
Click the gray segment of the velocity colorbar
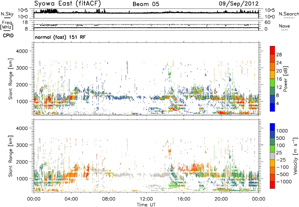272,156
